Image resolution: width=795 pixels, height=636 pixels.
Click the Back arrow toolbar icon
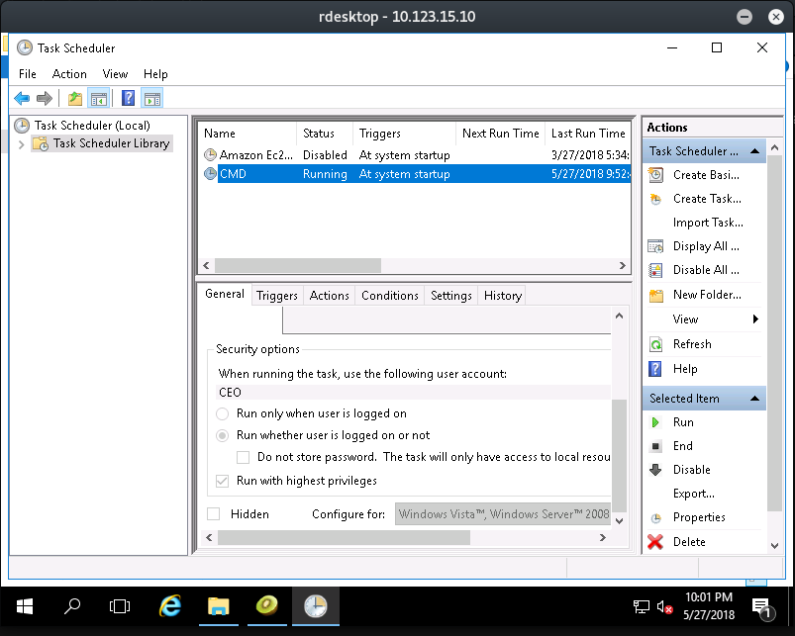click(22, 98)
